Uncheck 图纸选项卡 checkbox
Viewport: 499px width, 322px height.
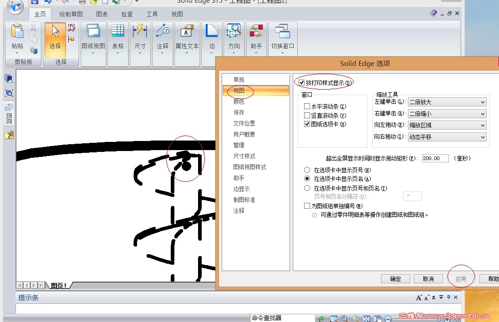tap(307, 124)
